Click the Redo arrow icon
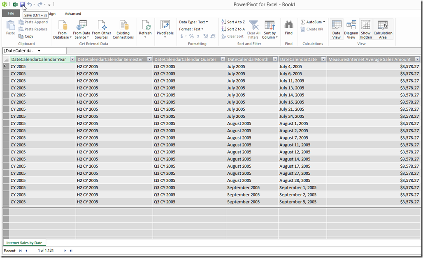423x258 pixels. coord(40,4)
